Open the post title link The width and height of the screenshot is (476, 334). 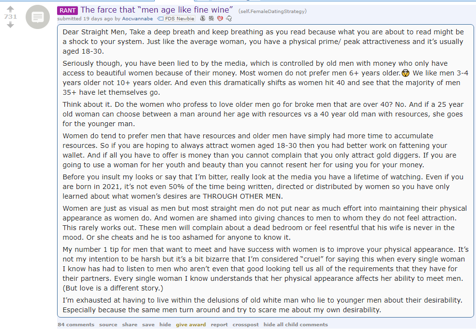(x=156, y=10)
